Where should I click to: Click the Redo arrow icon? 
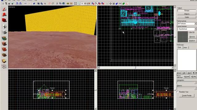29,4
